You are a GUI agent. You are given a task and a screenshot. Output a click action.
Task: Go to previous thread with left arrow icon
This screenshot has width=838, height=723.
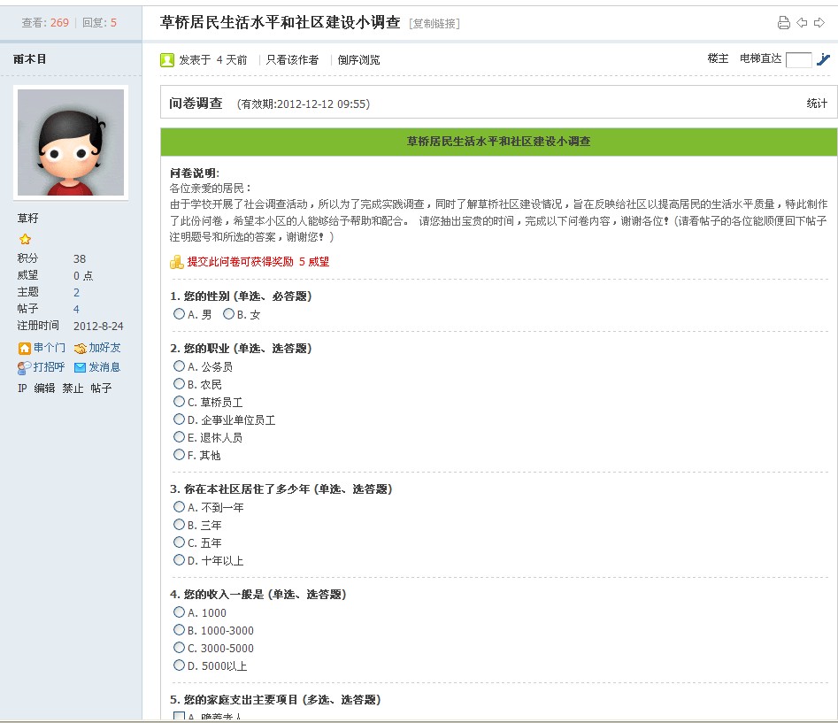(802, 22)
